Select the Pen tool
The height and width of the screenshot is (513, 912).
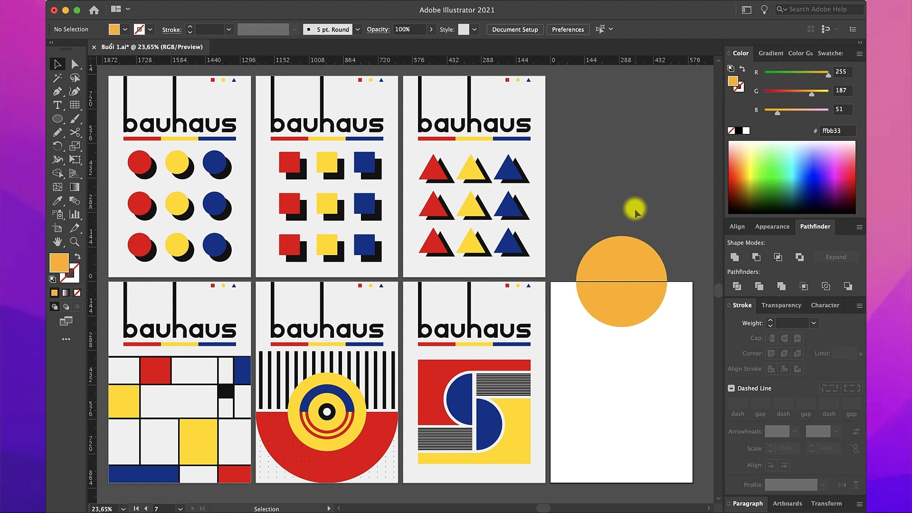[57, 92]
